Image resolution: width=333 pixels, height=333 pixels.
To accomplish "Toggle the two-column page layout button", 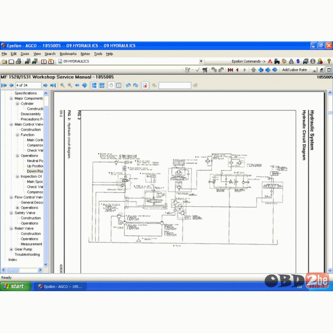I will click(x=119, y=85).
